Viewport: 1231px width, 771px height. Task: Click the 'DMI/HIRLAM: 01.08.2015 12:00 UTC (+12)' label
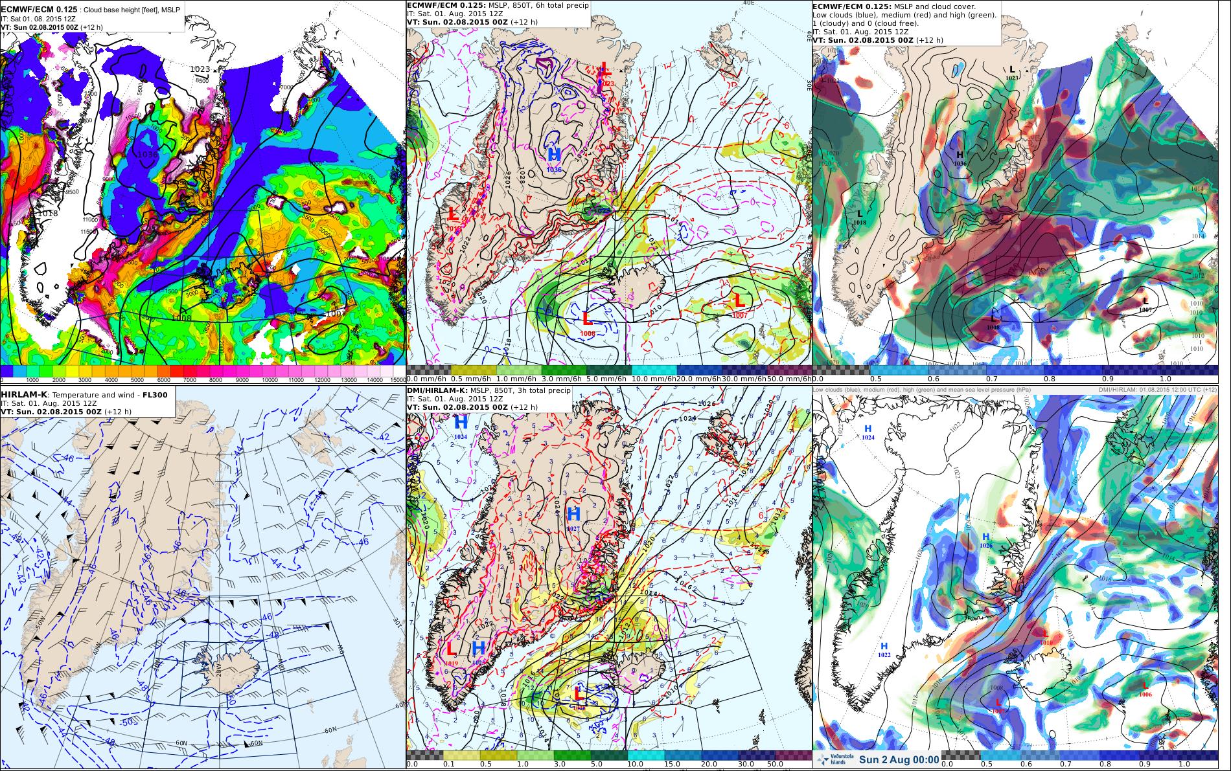pos(1157,390)
